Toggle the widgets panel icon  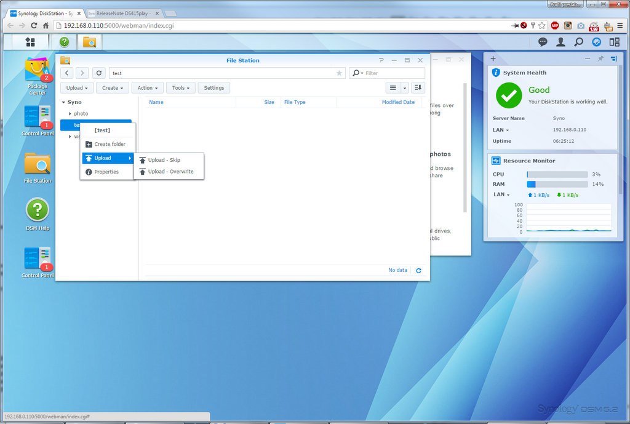pyautogui.click(x=597, y=42)
